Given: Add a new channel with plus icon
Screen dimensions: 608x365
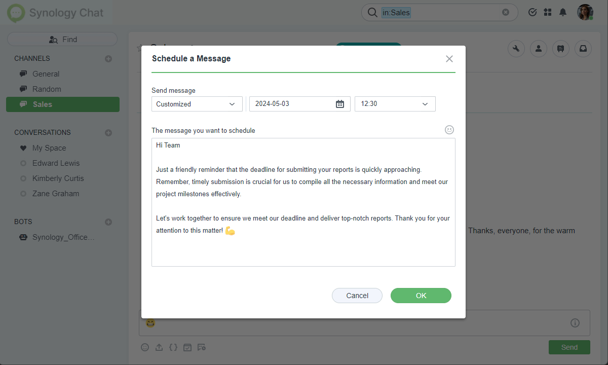Looking at the screenshot, I should tap(108, 59).
